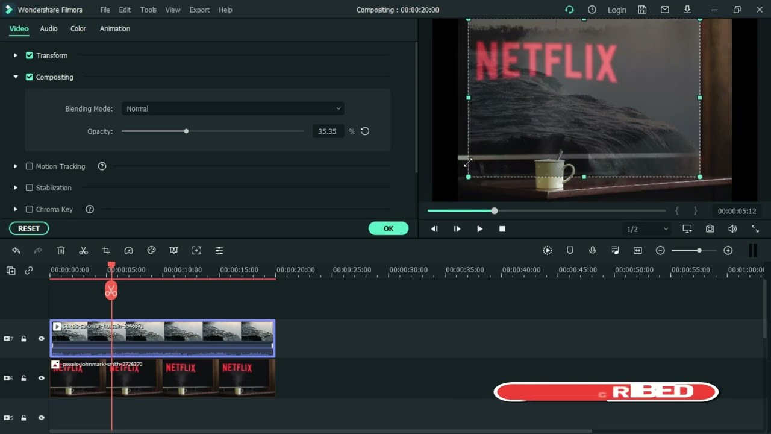This screenshot has height=434, width=771.
Task: Collapse the Compositing section arrow
Action: pos(16,77)
